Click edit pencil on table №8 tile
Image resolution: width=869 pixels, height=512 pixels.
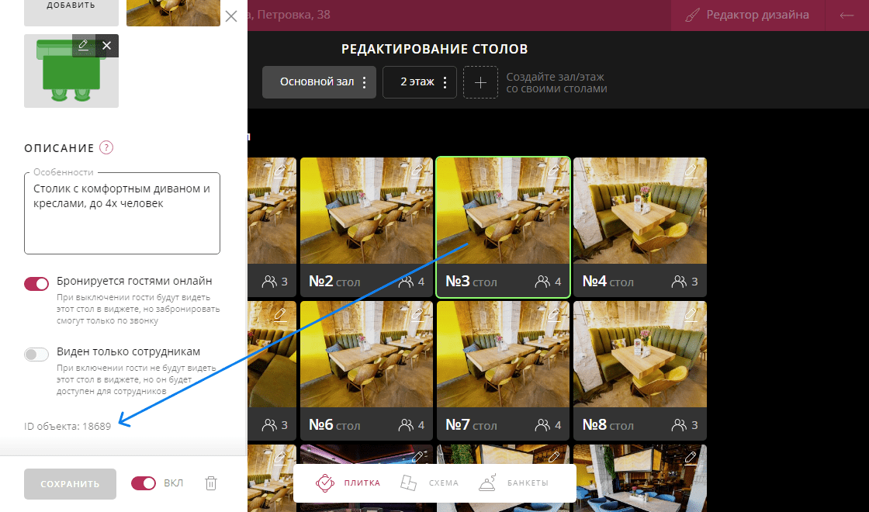(x=690, y=315)
